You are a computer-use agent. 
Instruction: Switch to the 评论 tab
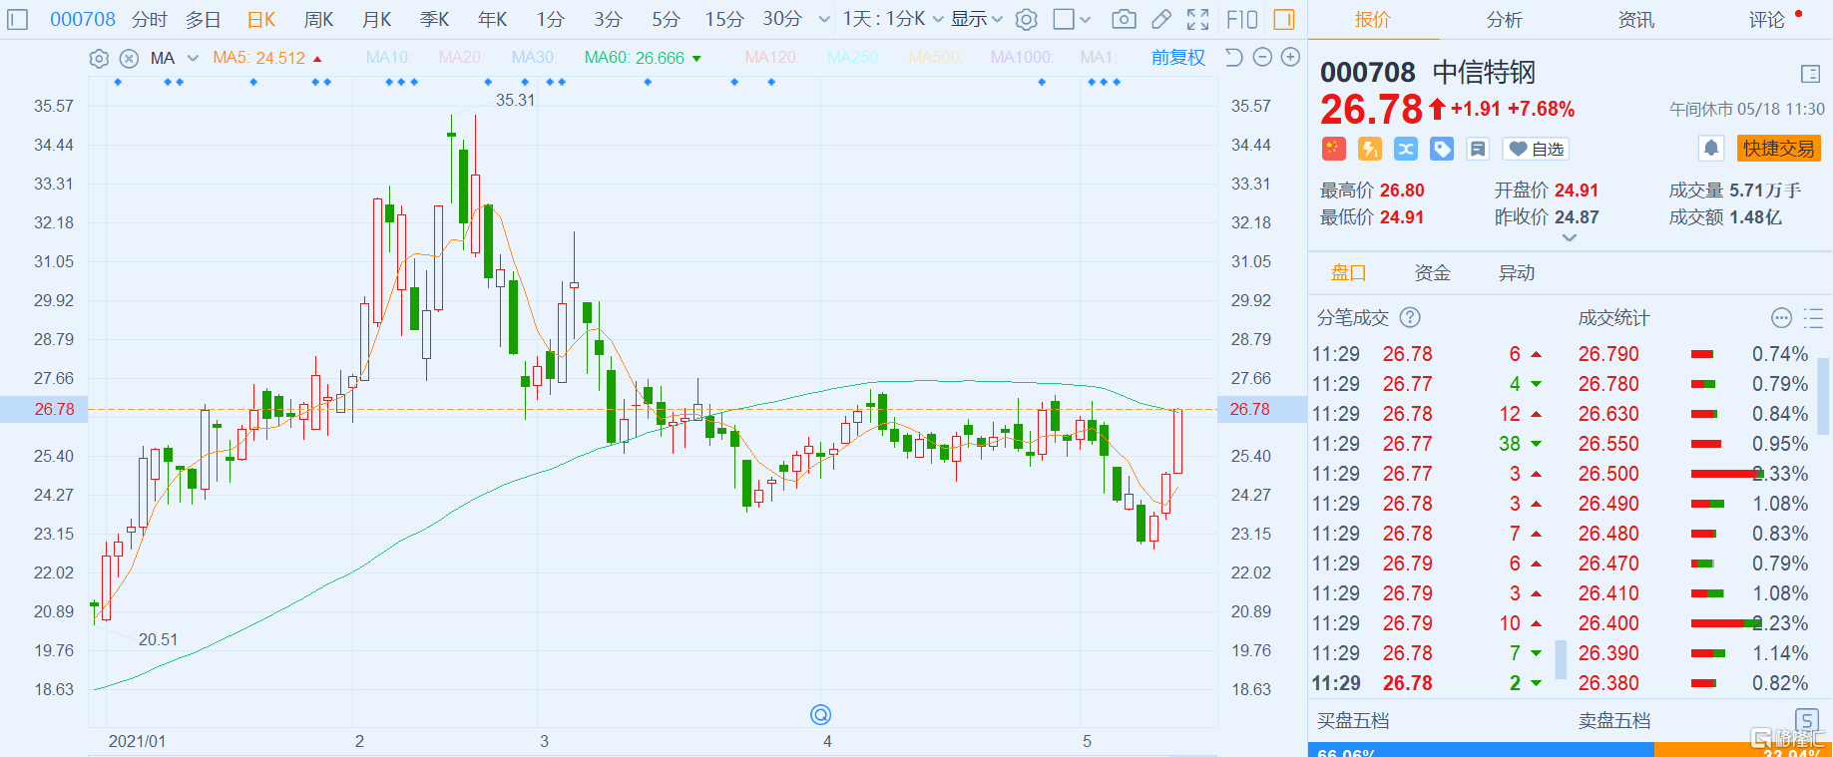click(1767, 20)
